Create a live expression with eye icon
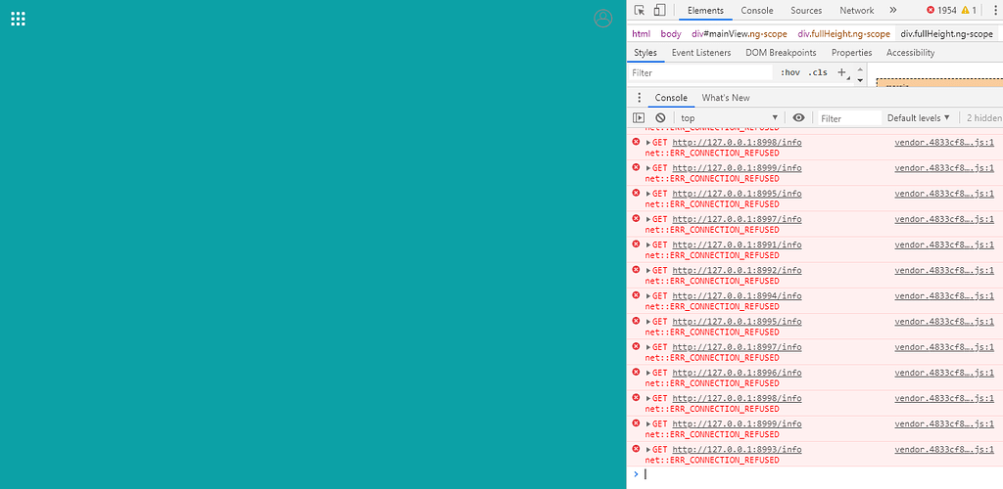1003x489 pixels. click(x=798, y=117)
